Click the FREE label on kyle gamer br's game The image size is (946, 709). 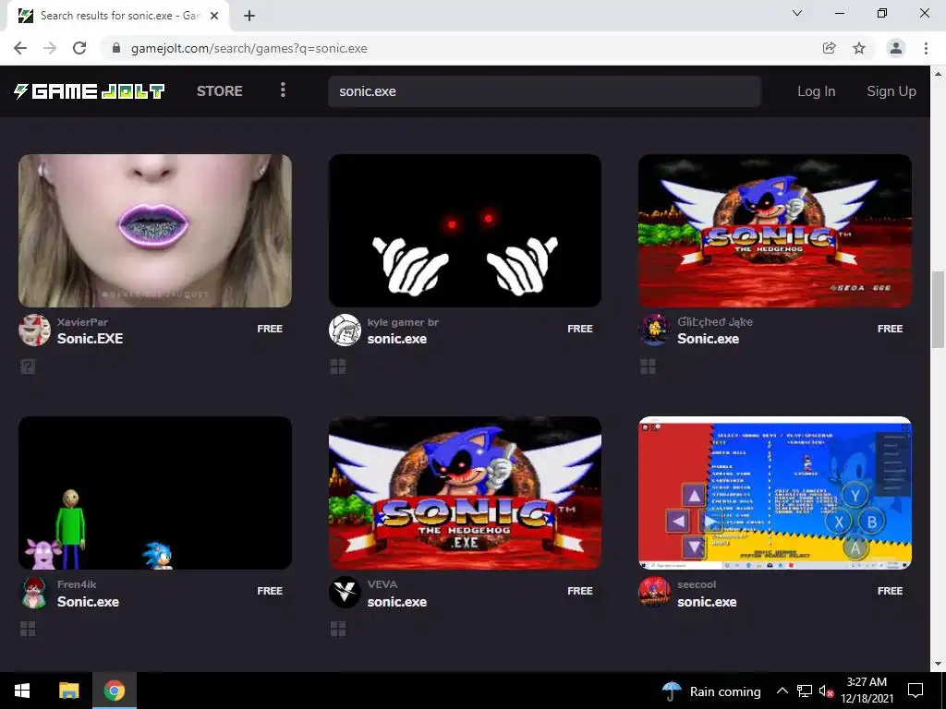580,329
